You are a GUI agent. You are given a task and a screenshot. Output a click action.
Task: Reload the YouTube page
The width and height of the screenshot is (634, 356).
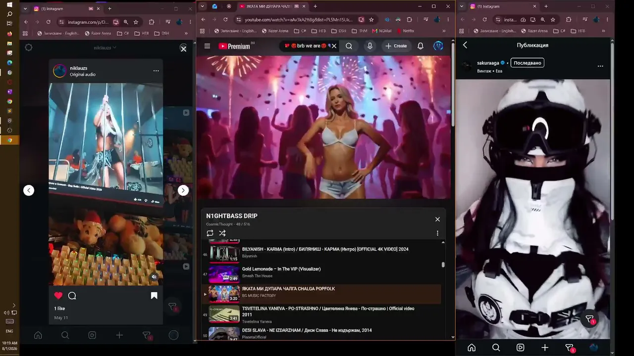pos(225,19)
